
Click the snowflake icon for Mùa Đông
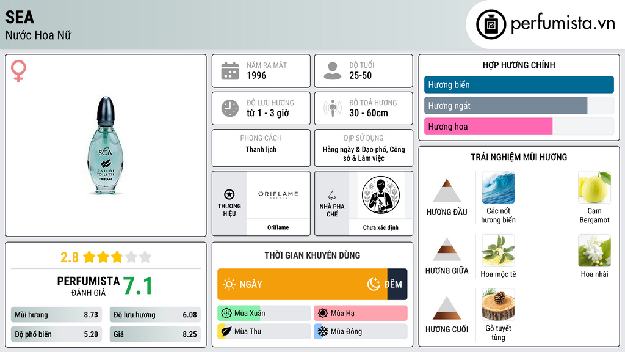tap(323, 331)
